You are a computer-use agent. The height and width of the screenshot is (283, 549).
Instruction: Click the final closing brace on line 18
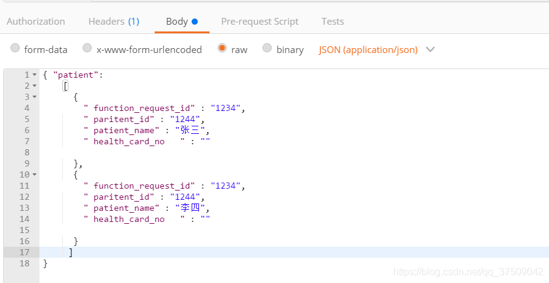coord(45,263)
